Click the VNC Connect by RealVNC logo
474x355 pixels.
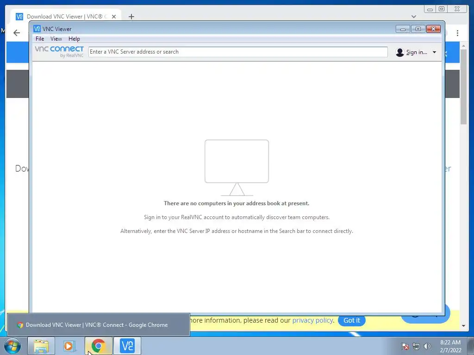(59, 52)
